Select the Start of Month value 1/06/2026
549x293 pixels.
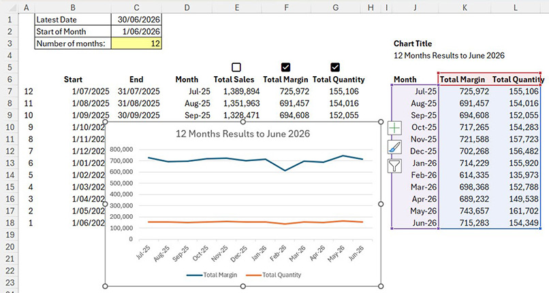[136, 31]
